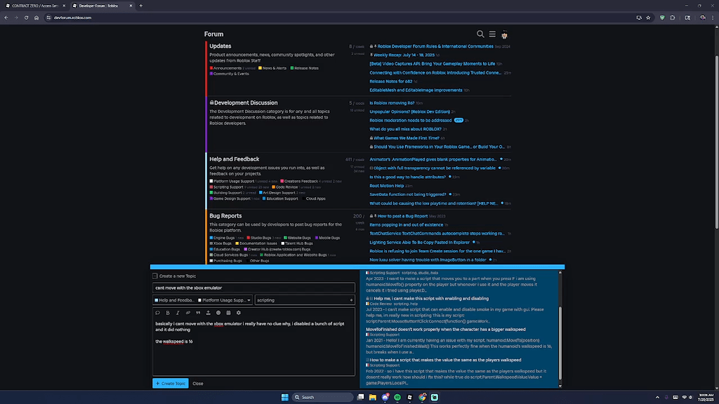Close the CONTRACT ZERO browser tab

(x=64, y=6)
